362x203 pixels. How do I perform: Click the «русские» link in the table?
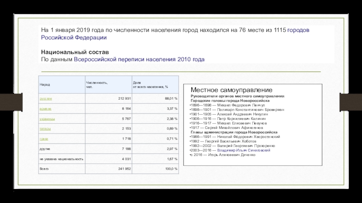click(x=46, y=98)
